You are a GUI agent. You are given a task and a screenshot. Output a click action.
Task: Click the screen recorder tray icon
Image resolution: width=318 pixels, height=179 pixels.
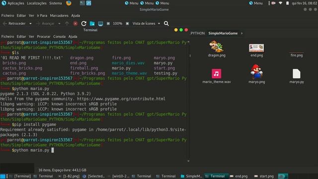[273, 3]
